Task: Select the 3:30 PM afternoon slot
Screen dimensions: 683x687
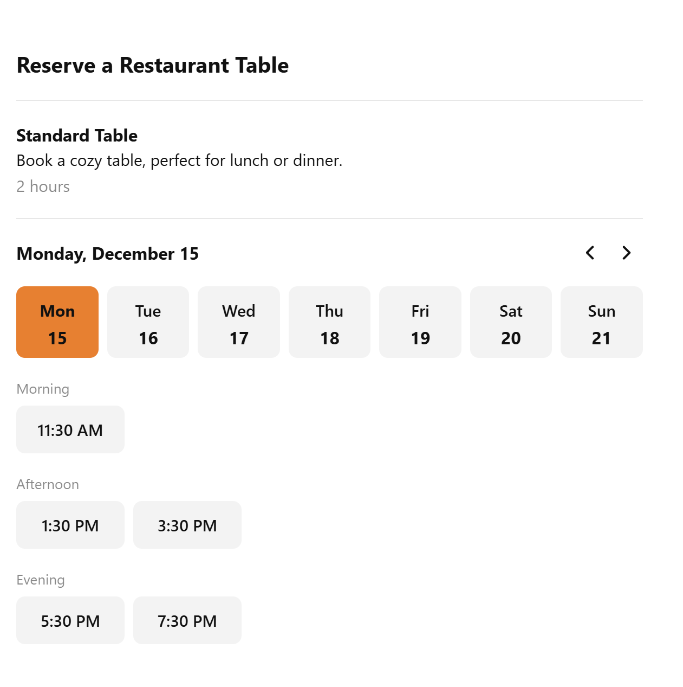Action: [x=187, y=525]
